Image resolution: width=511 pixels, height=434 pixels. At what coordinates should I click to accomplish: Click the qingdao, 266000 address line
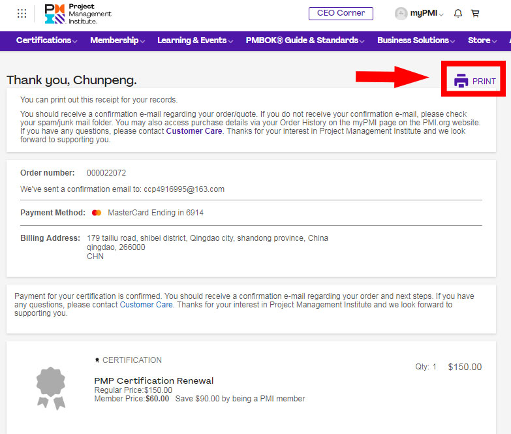116,247
